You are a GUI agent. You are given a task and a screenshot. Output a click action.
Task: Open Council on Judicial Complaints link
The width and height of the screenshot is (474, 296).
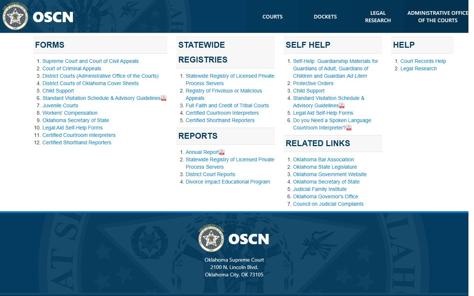click(x=328, y=204)
